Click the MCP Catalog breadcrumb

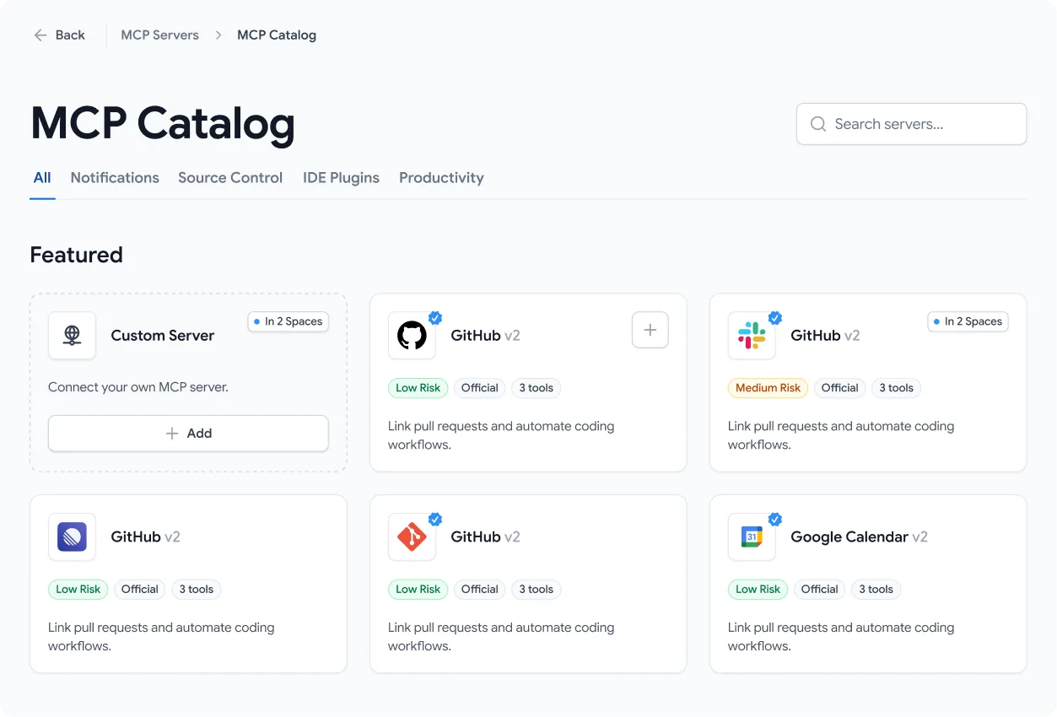[277, 35]
